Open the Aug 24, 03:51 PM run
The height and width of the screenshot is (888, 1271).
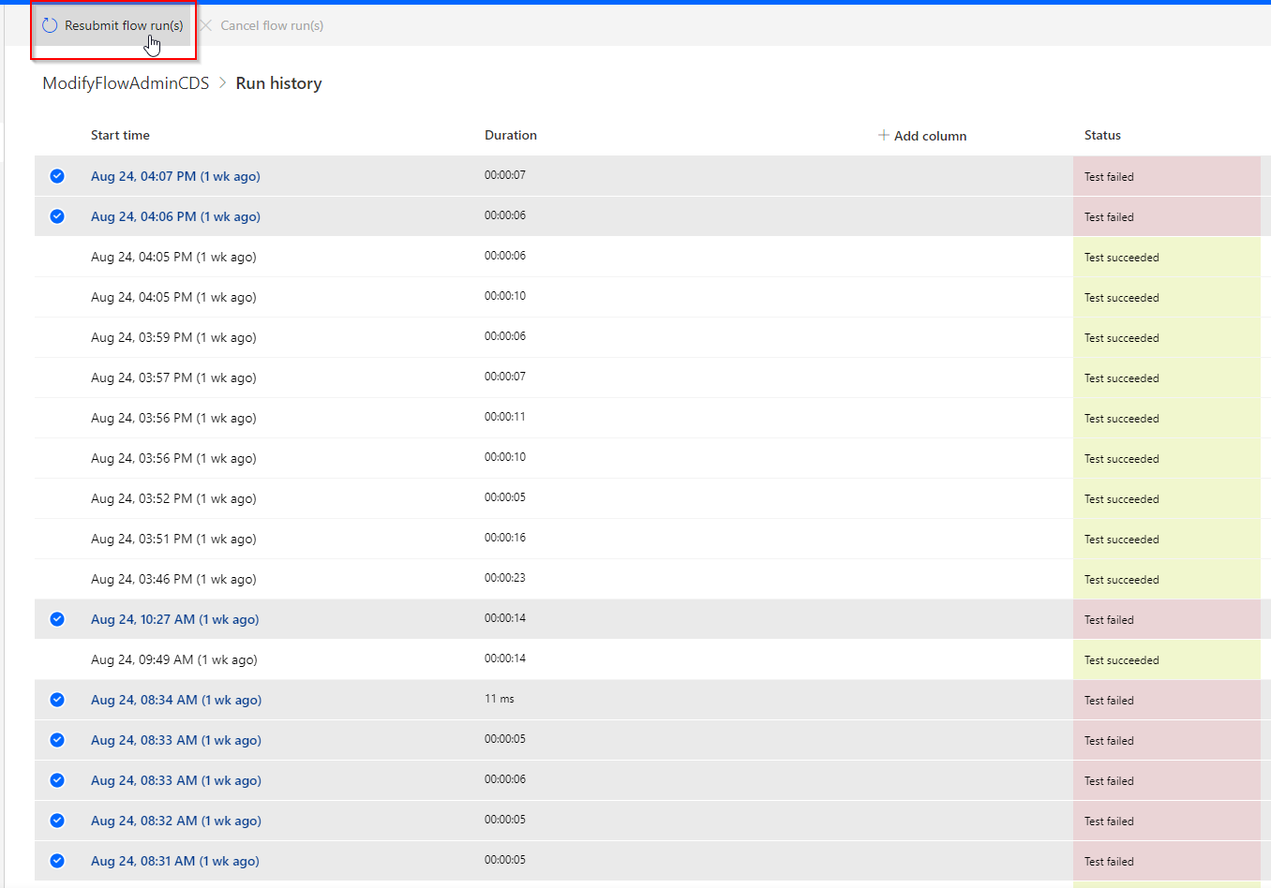tap(173, 539)
